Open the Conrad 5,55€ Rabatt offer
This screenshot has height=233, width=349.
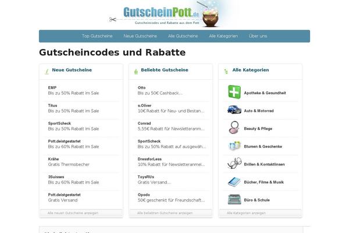(x=171, y=126)
